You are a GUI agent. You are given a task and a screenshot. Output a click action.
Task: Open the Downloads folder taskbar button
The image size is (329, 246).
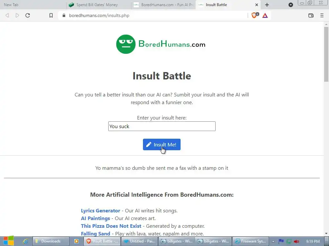51,241
